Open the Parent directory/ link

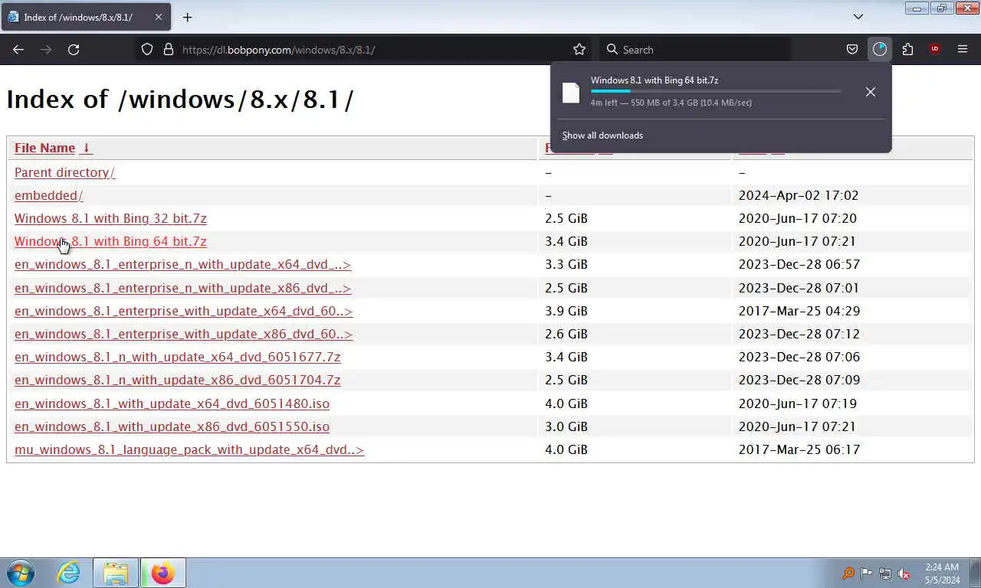[x=64, y=172]
